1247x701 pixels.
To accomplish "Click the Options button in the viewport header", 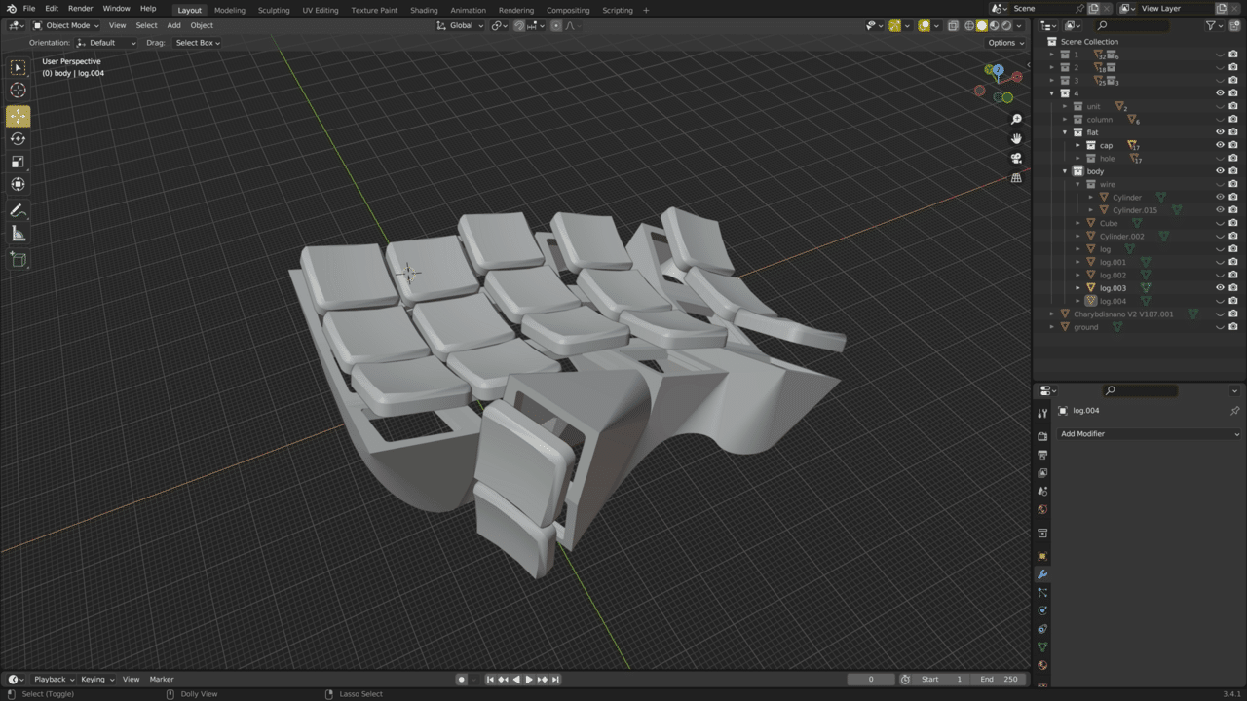I will coord(1005,43).
